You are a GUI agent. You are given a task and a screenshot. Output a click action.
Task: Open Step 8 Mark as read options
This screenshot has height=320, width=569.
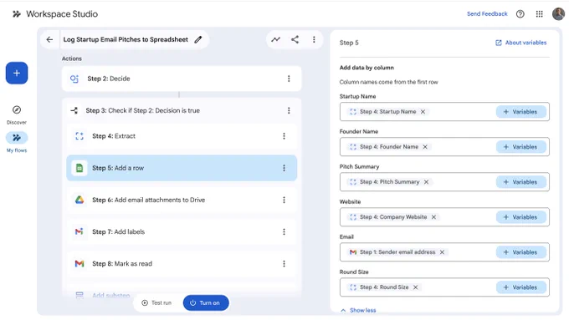(284, 264)
